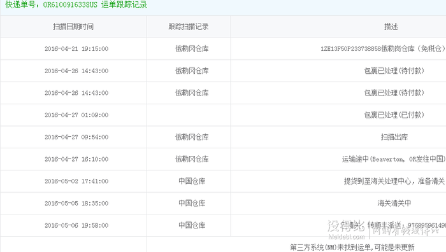Select the 2016-05-06 19:58:00 timestamp
Screen dimensions: 446x252
[76, 225]
